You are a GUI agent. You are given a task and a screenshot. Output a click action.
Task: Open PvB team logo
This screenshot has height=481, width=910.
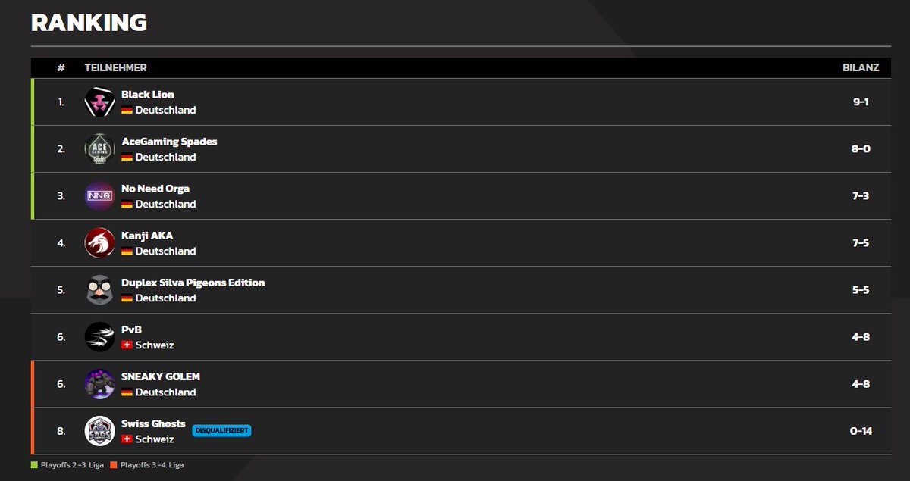[99, 337]
